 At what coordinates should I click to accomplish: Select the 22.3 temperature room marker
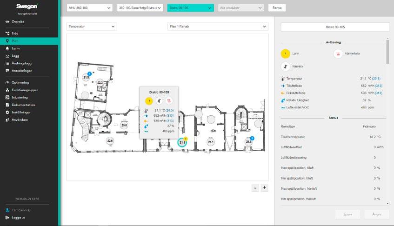100,83
